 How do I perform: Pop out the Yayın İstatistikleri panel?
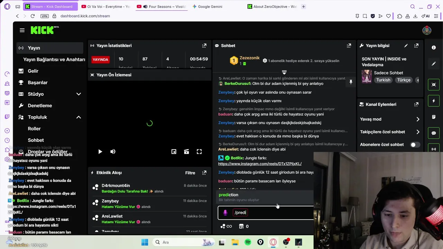point(204,46)
